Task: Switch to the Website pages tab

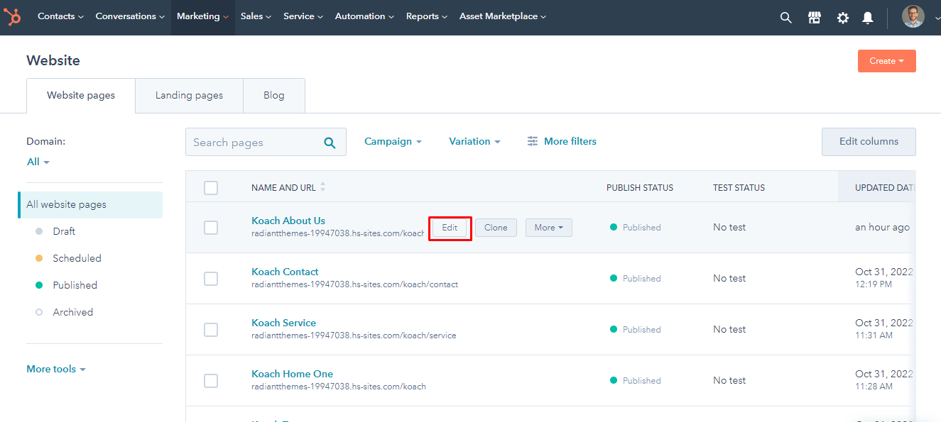Action: point(81,95)
